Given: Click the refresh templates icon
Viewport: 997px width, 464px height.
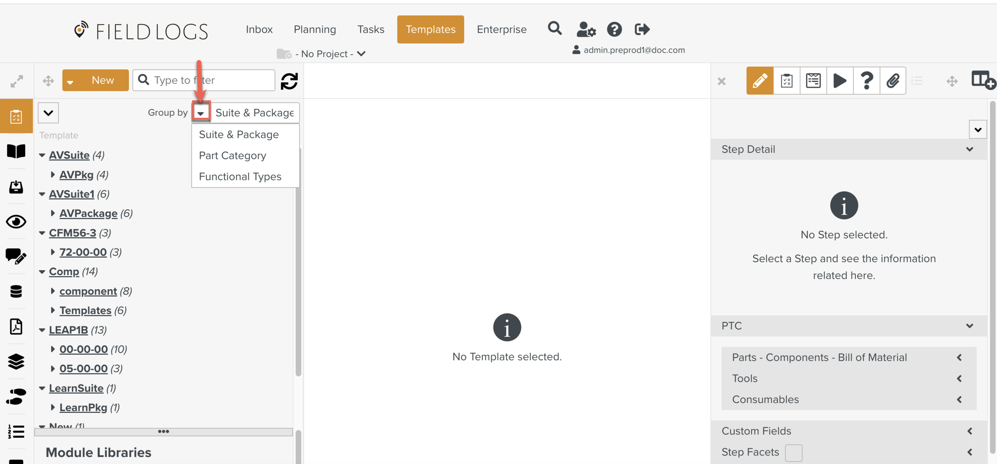Looking at the screenshot, I should (289, 81).
